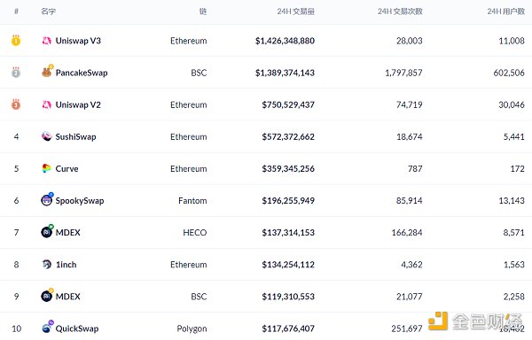Viewport: 532px width, 340px height.
Task: Click the QuickSwap logo icon
Action: click(47, 327)
